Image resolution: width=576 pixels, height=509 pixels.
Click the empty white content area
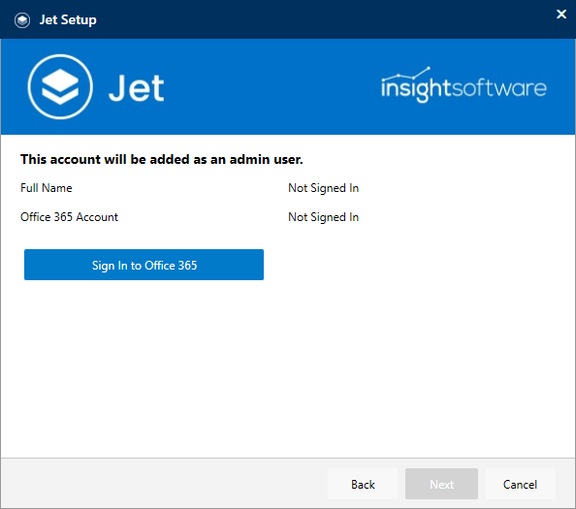pyautogui.click(x=288, y=367)
